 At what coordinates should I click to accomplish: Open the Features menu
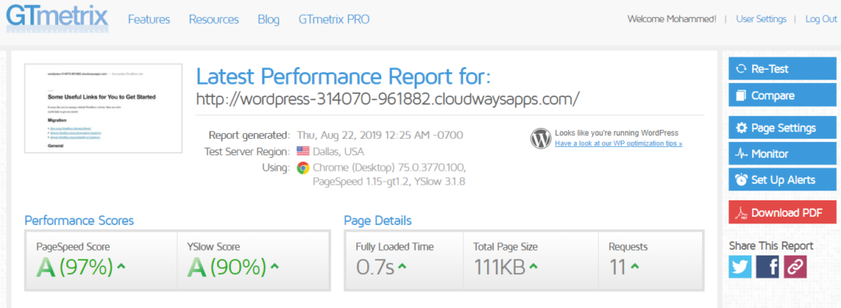pos(149,20)
